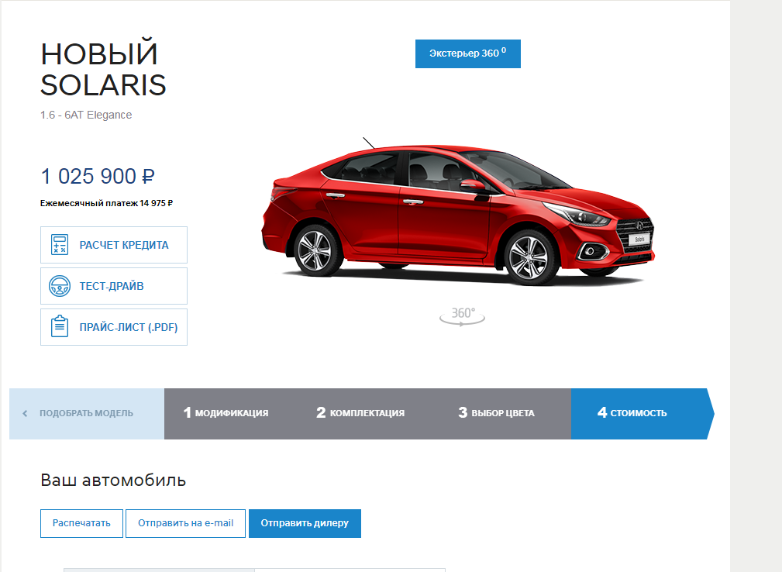782x572 pixels.
Task: Go back to Подобрать модель
Action: tap(87, 413)
